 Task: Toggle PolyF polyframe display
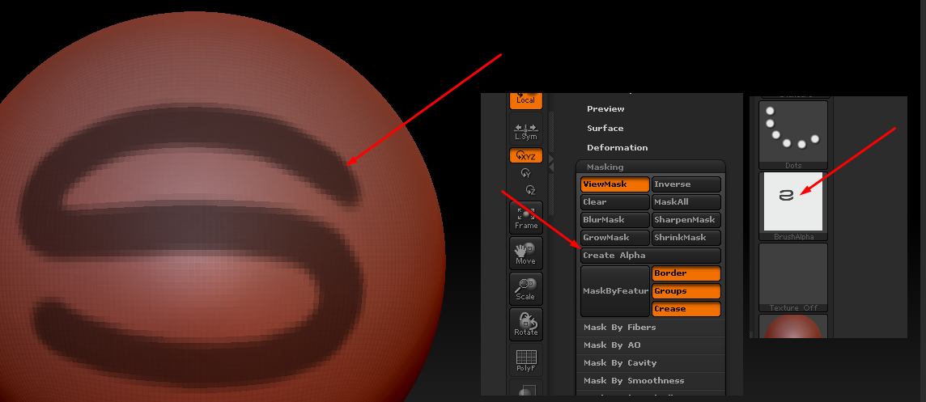[x=525, y=362]
